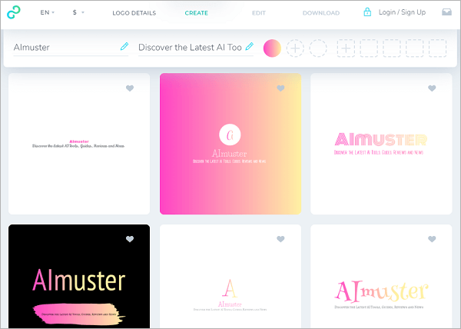Edit slogan using the pencil icon
This screenshot has height=329, width=461.
point(249,46)
